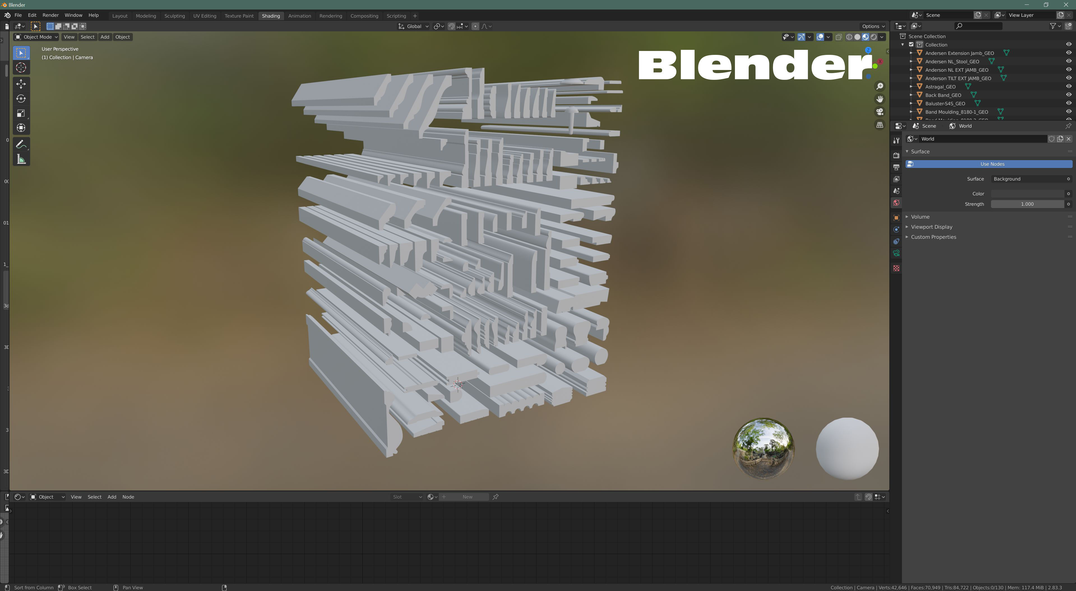Switch to wireframe viewport shading

click(x=849, y=37)
